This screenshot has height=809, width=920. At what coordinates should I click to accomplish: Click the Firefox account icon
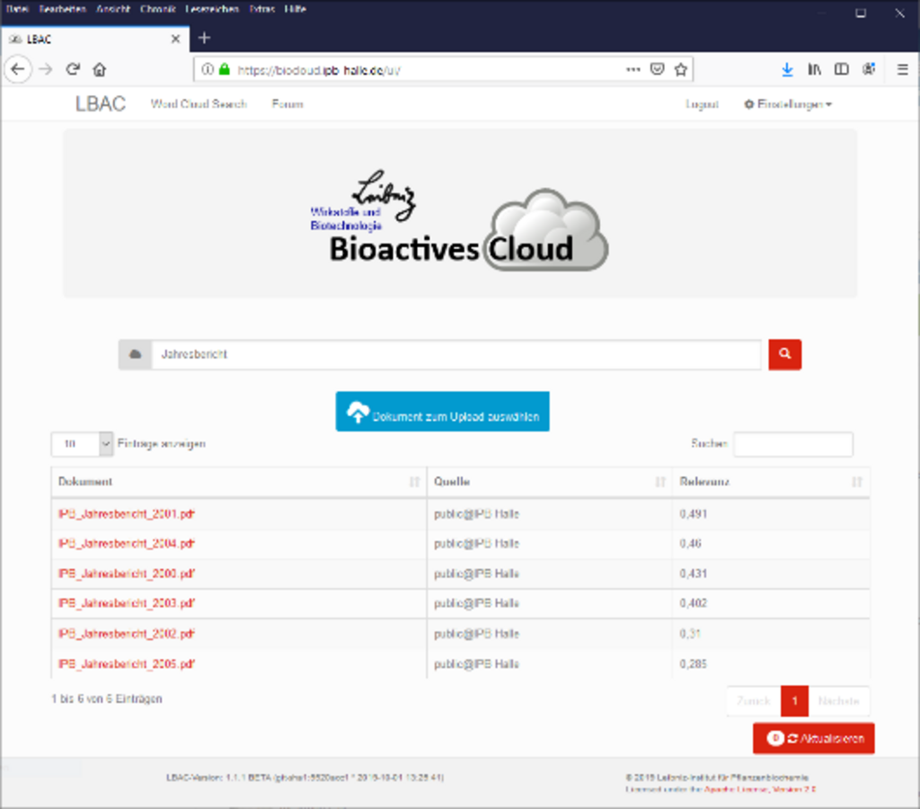click(869, 69)
